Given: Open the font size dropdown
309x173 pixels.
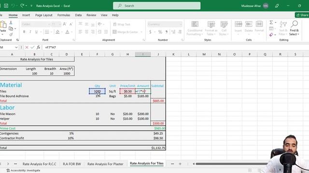Looking at the screenshot, I should (x=59, y=25).
